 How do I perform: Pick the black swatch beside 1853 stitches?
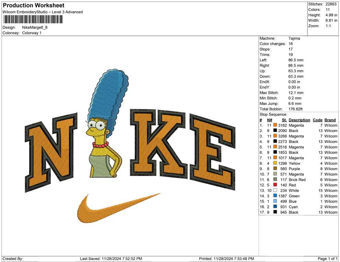click(x=275, y=152)
